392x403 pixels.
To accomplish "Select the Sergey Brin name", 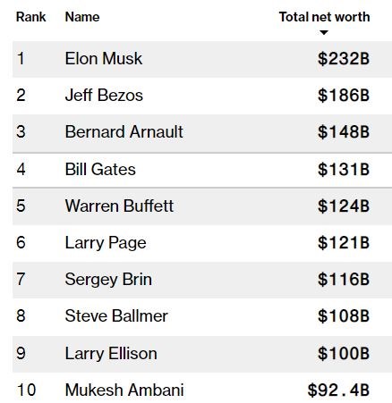I will (108, 280).
